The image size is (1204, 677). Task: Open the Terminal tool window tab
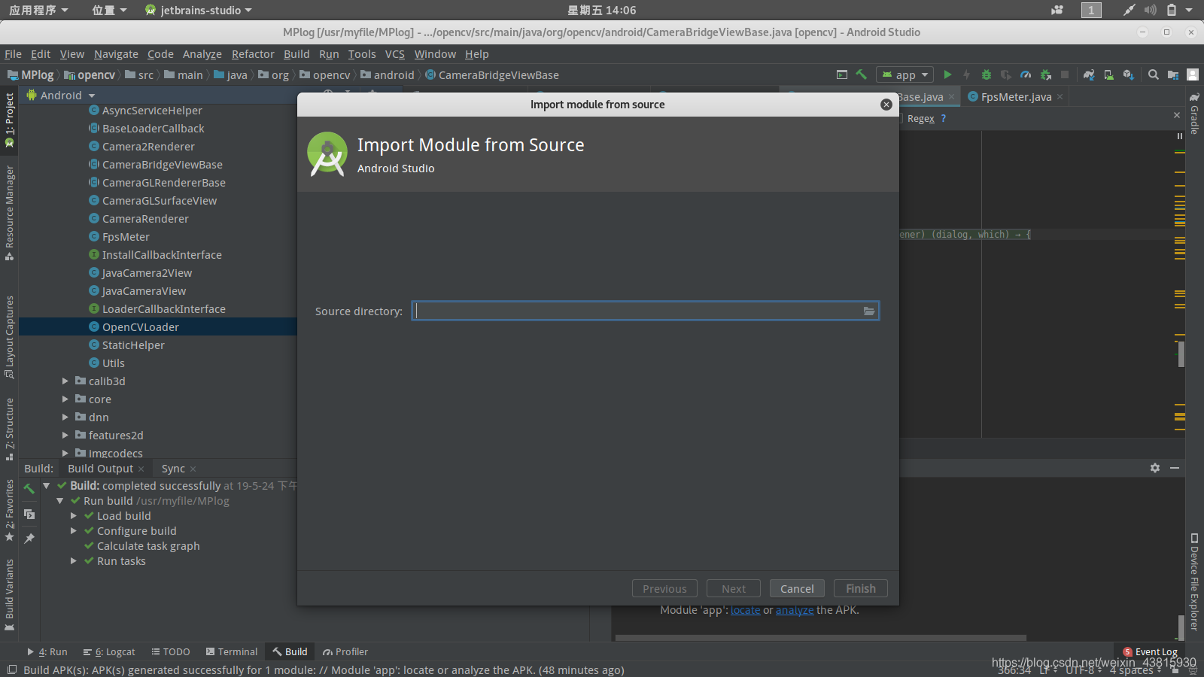(232, 652)
